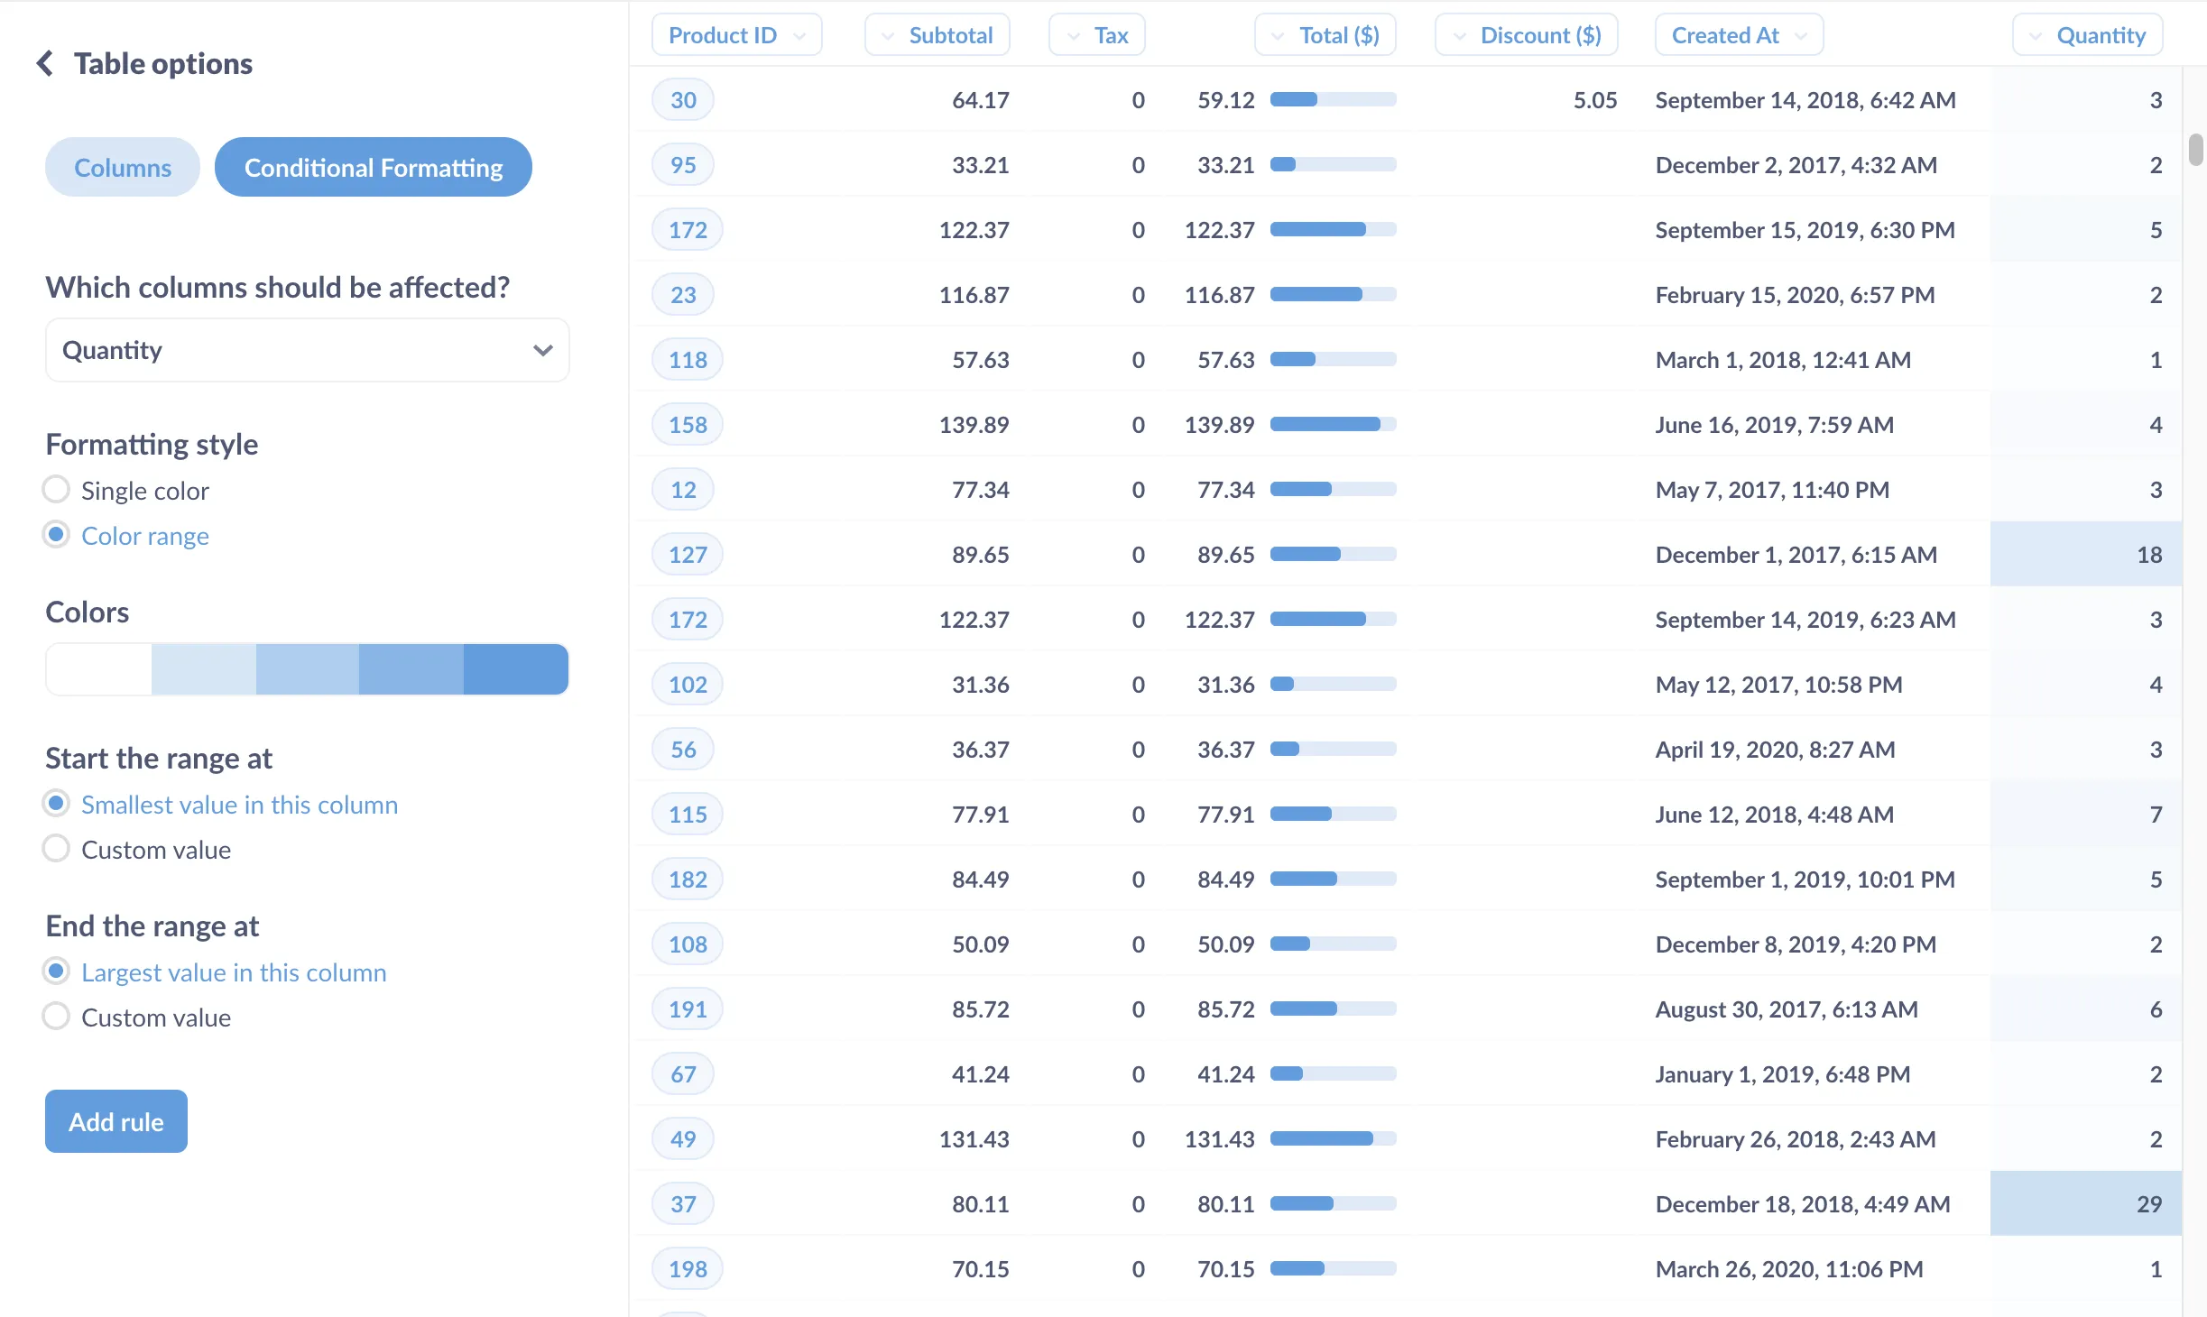Open Product ID 182 link
Image resolution: width=2207 pixels, height=1317 pixels.
tap(688, 880)
